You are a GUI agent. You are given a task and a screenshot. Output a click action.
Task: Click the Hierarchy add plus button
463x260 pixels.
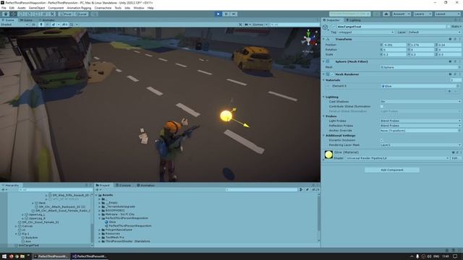click(3, 190)
